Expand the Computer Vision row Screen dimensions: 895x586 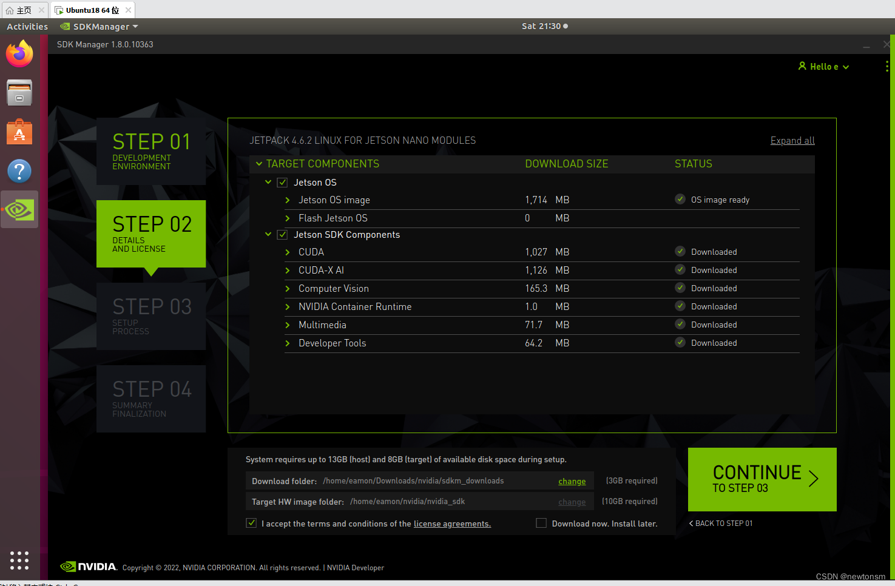[x=288, y=289]
